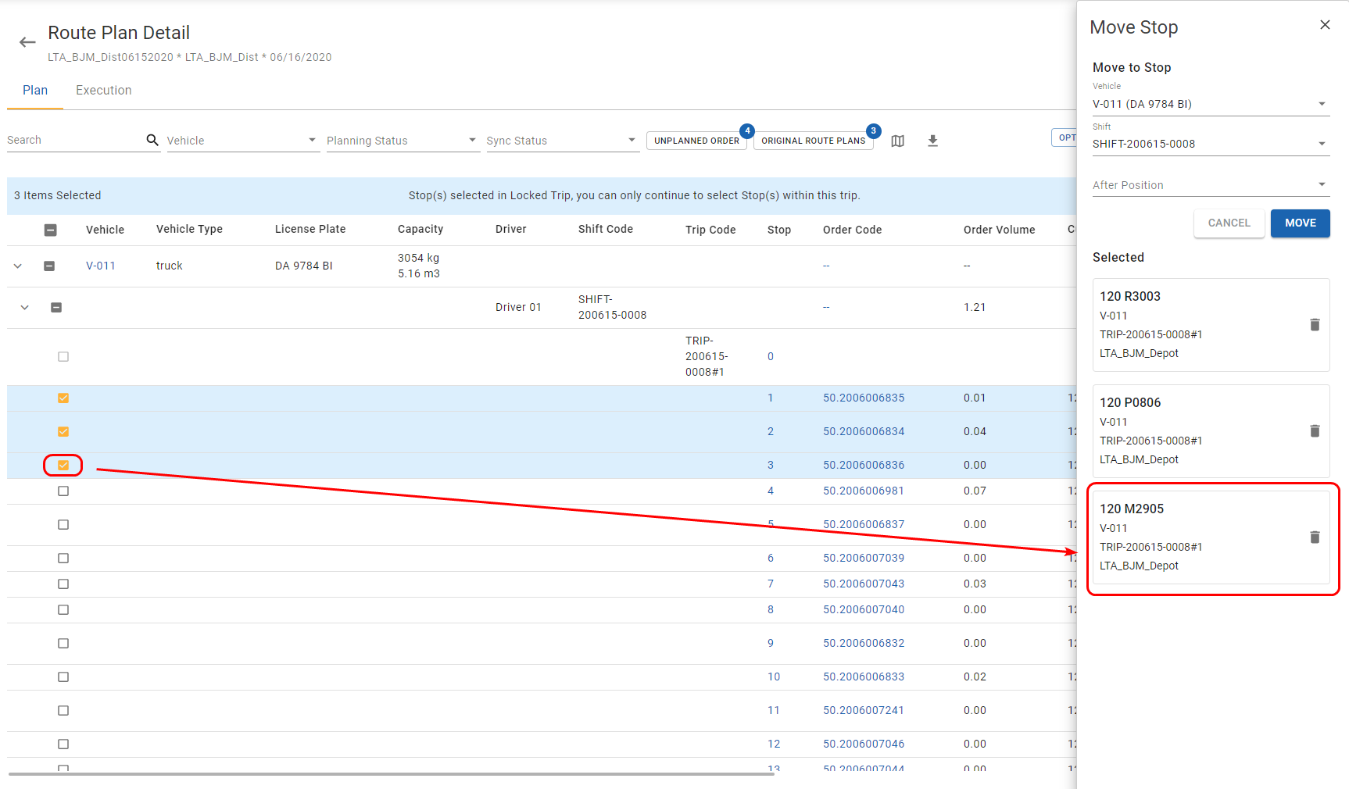Open order link 50.2006007241

coord(864,710)
